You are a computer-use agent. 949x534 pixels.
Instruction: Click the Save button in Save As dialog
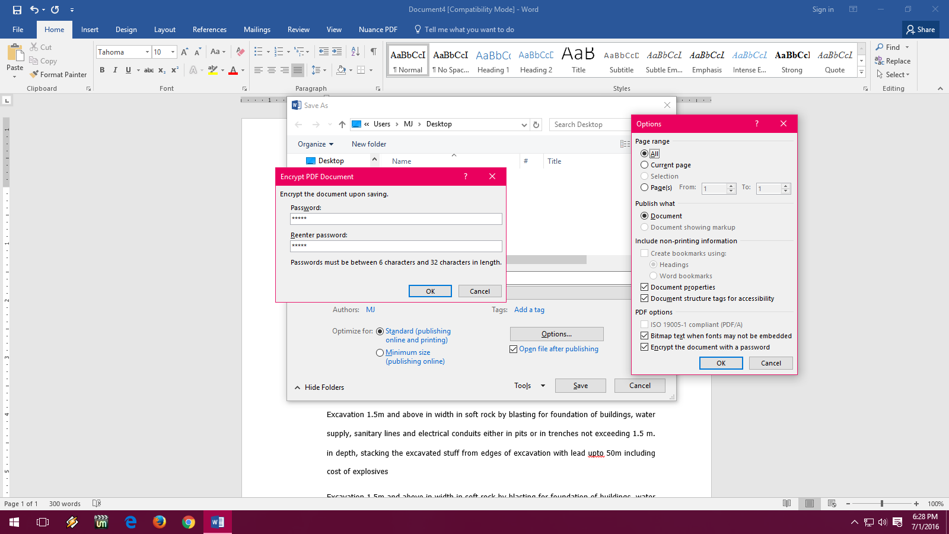(580, 386)
